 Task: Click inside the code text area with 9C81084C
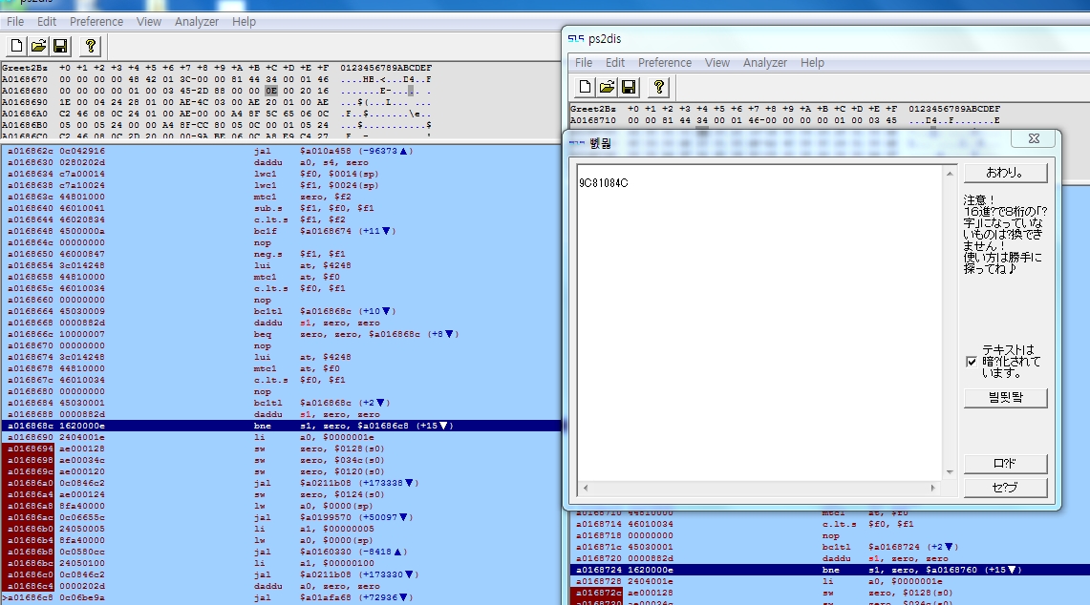pos(759,323)
